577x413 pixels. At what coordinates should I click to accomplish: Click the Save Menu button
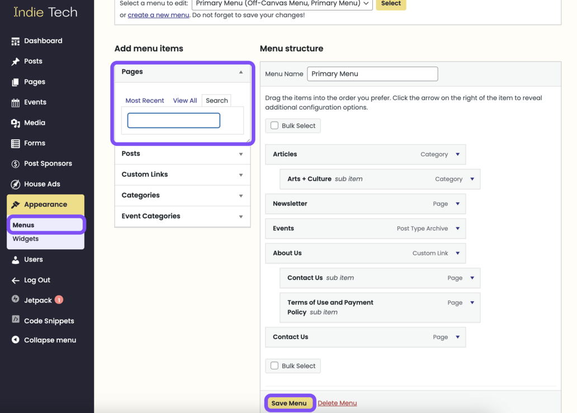[x=290, y=402]
